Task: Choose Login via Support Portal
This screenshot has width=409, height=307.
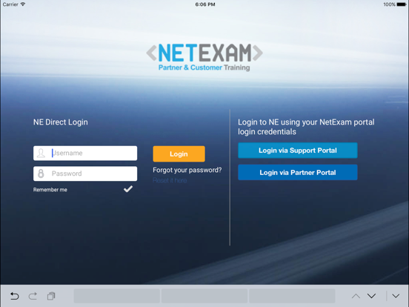Action: coord(298,151)
